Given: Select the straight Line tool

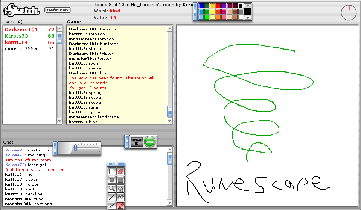Looking at the screenshot, I should 112,197.
